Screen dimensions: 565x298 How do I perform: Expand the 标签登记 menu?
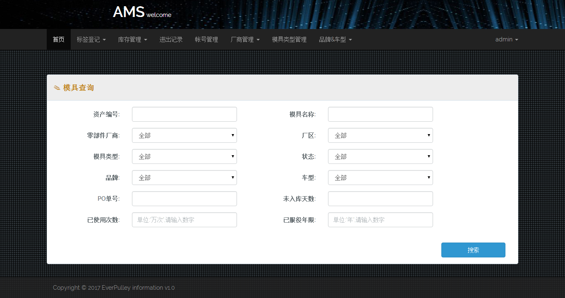(x=91, y=39)
